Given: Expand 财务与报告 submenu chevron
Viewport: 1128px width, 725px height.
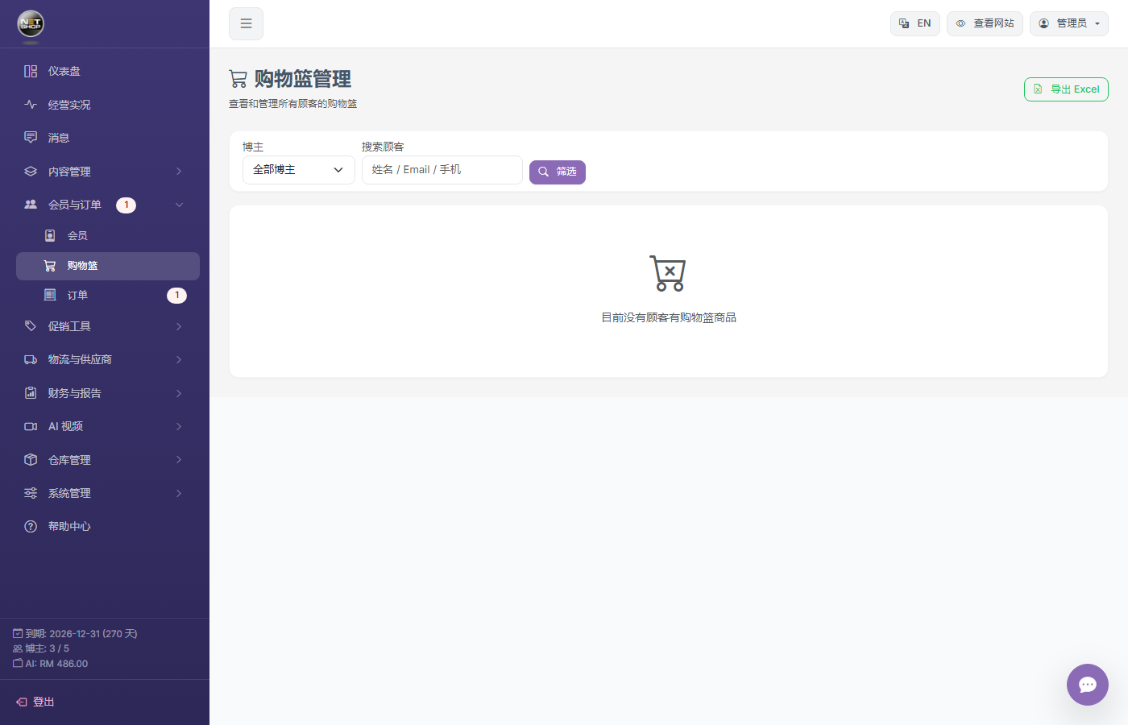Looking at the screenshot, I should coord(179,393).
